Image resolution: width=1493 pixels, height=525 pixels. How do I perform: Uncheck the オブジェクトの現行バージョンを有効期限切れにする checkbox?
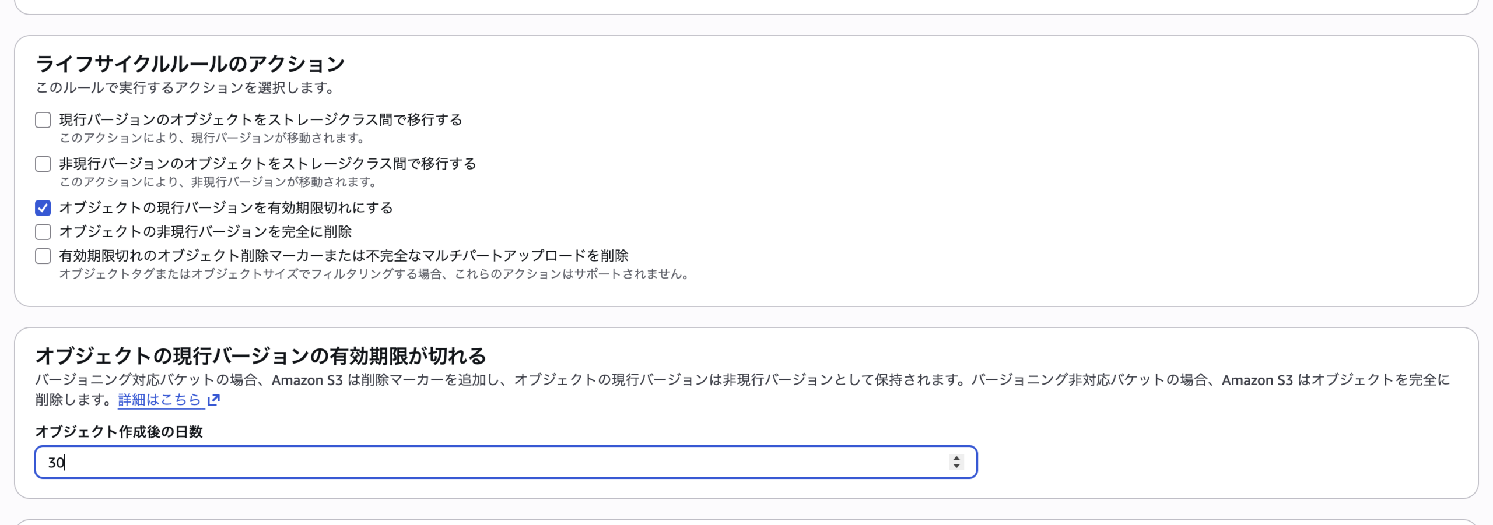click(x=43, y=208)
